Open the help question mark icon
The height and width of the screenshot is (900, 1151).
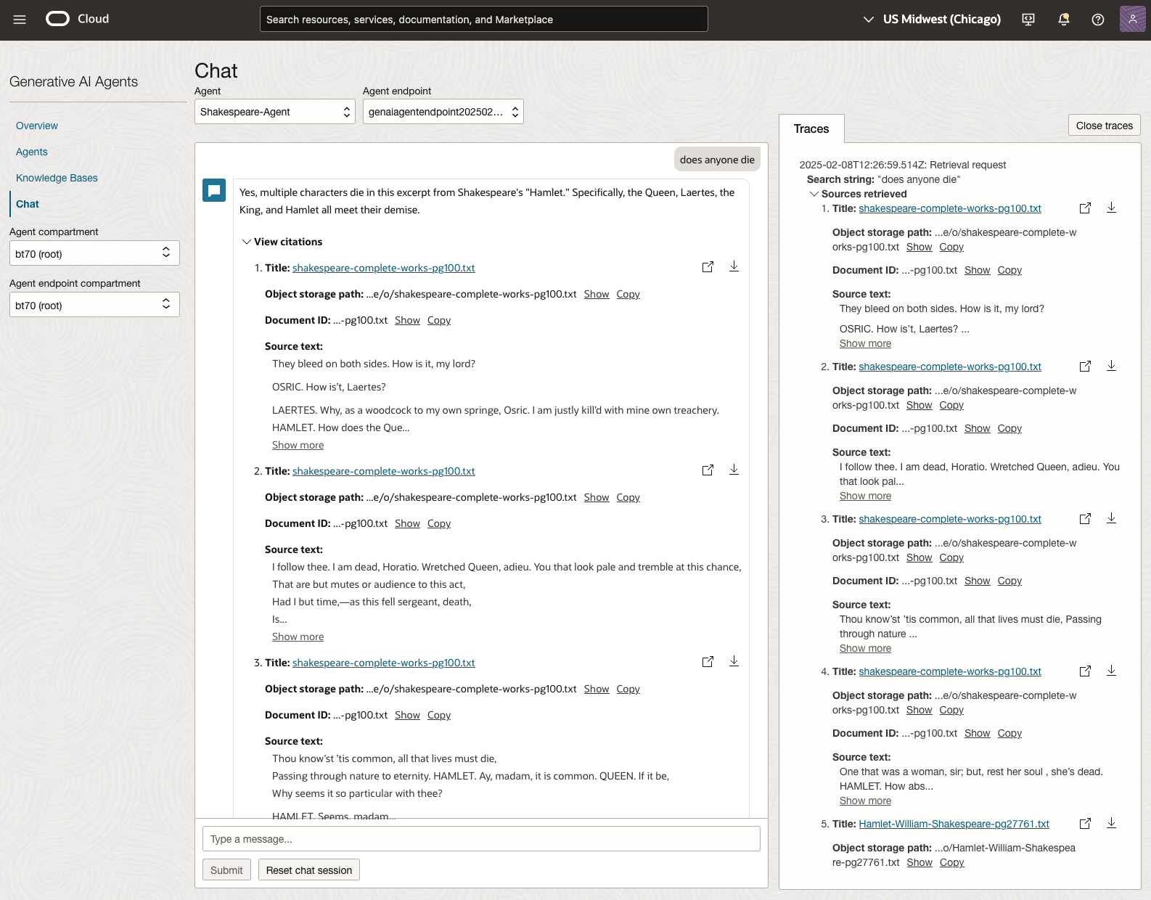pyautogui.click(x=1097, y=20)
